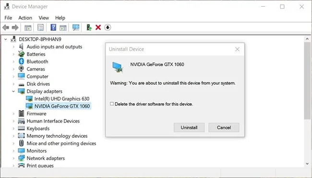Screen dimensions: 312x178
Task: Expand Audio inputs and outputs node
Action: [x=13, y=47]
